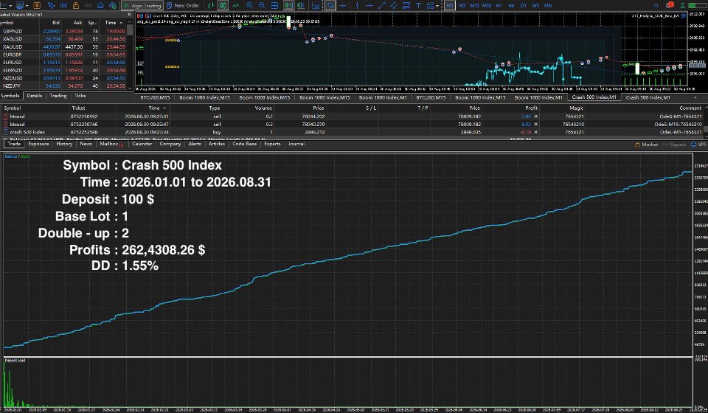Close the crash 500 index position
This screenshot has height=413, width=708.
coord(536,132)
